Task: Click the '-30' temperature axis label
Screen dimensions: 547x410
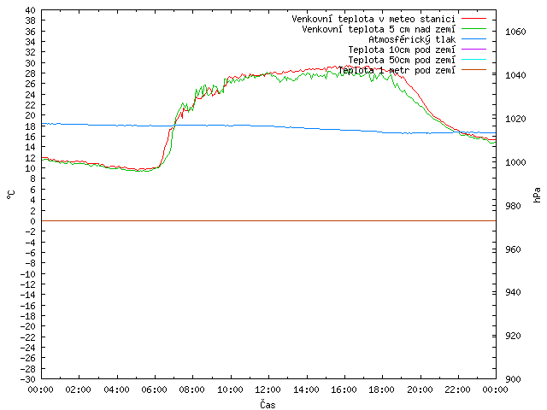Action: click(28, 379)
